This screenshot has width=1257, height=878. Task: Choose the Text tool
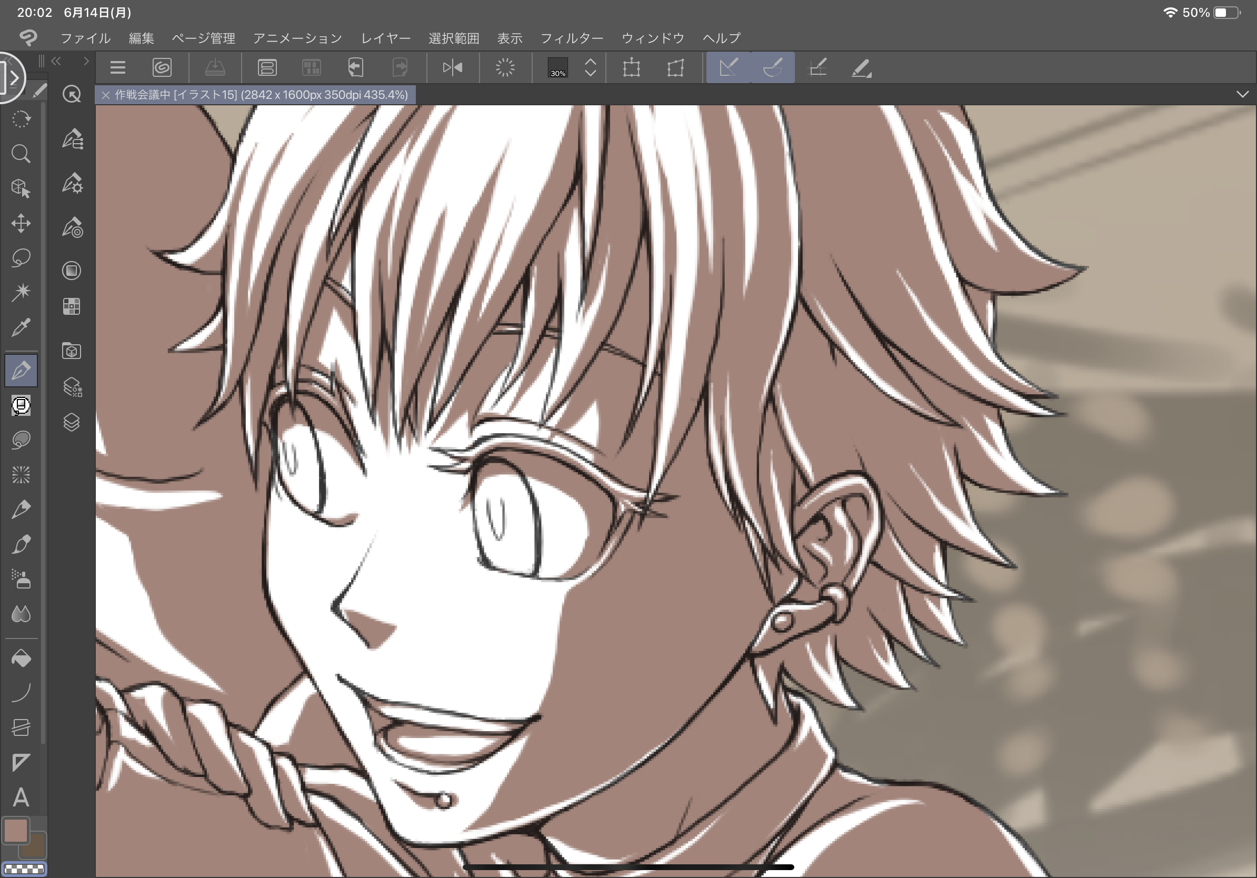(21, 797)
